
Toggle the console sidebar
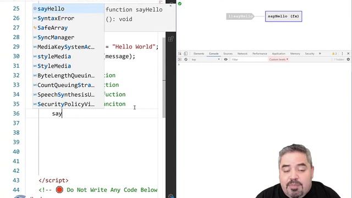(180, 59)
